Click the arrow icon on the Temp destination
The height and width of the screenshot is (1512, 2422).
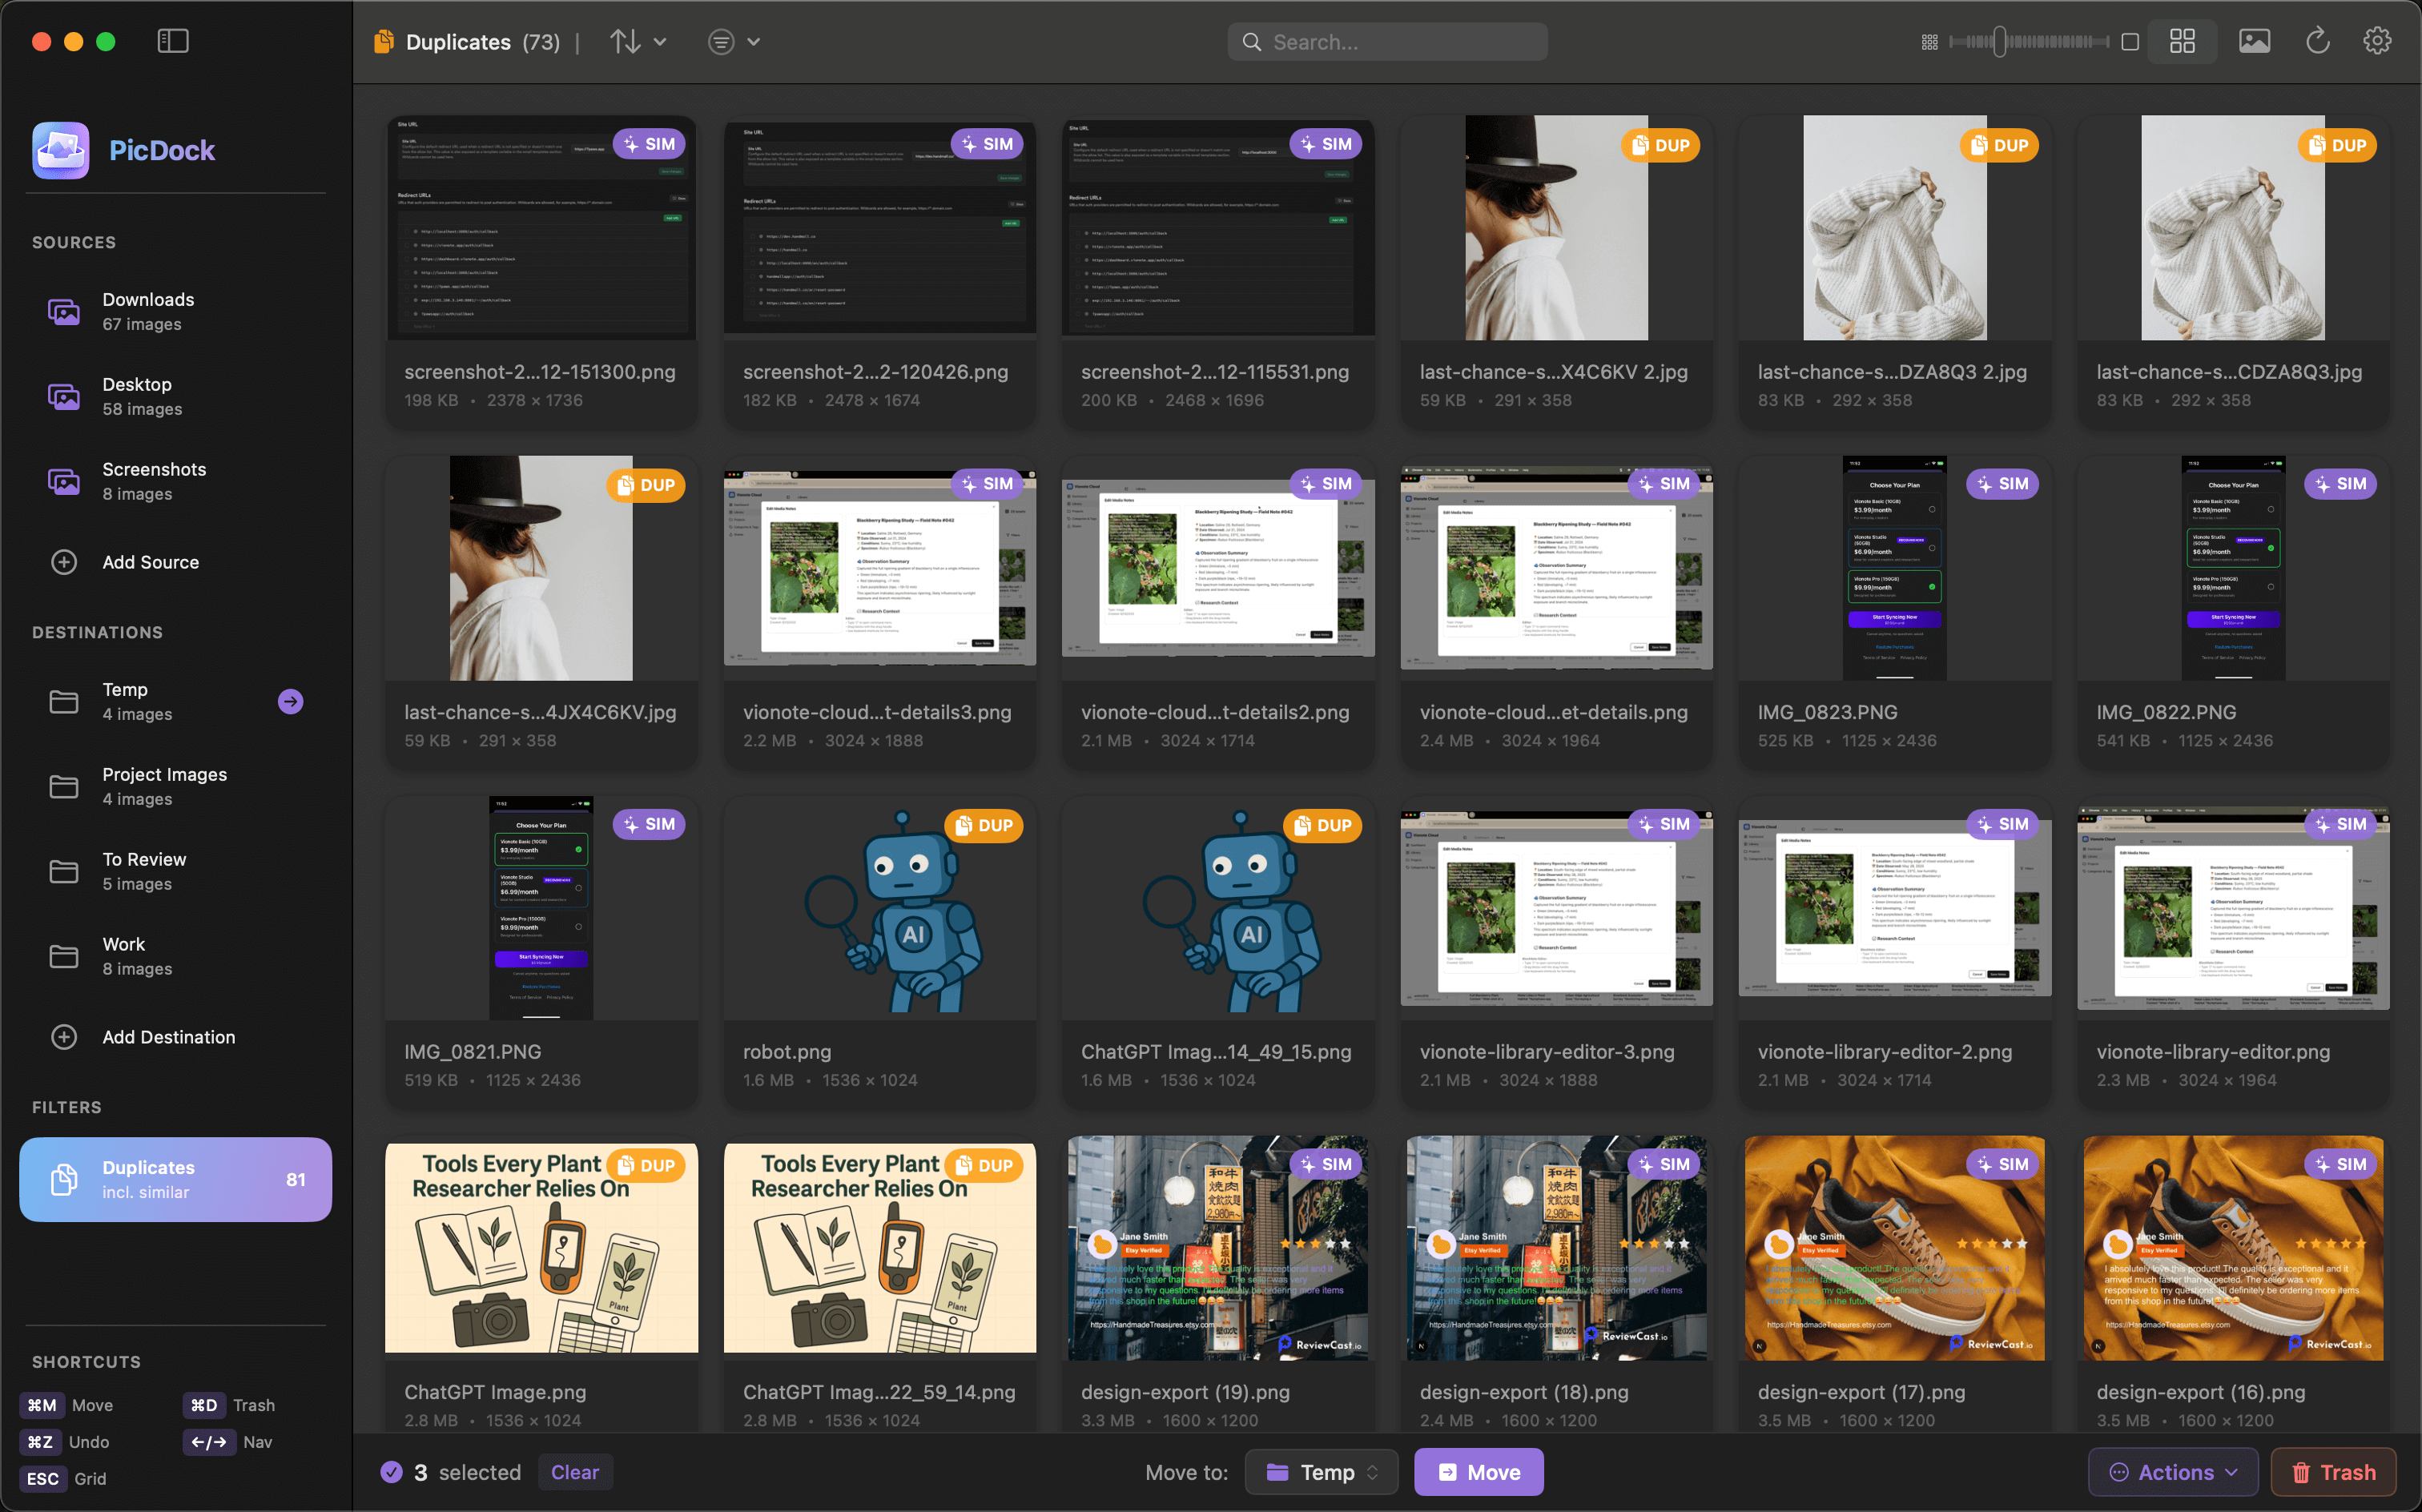pos(289,701)
